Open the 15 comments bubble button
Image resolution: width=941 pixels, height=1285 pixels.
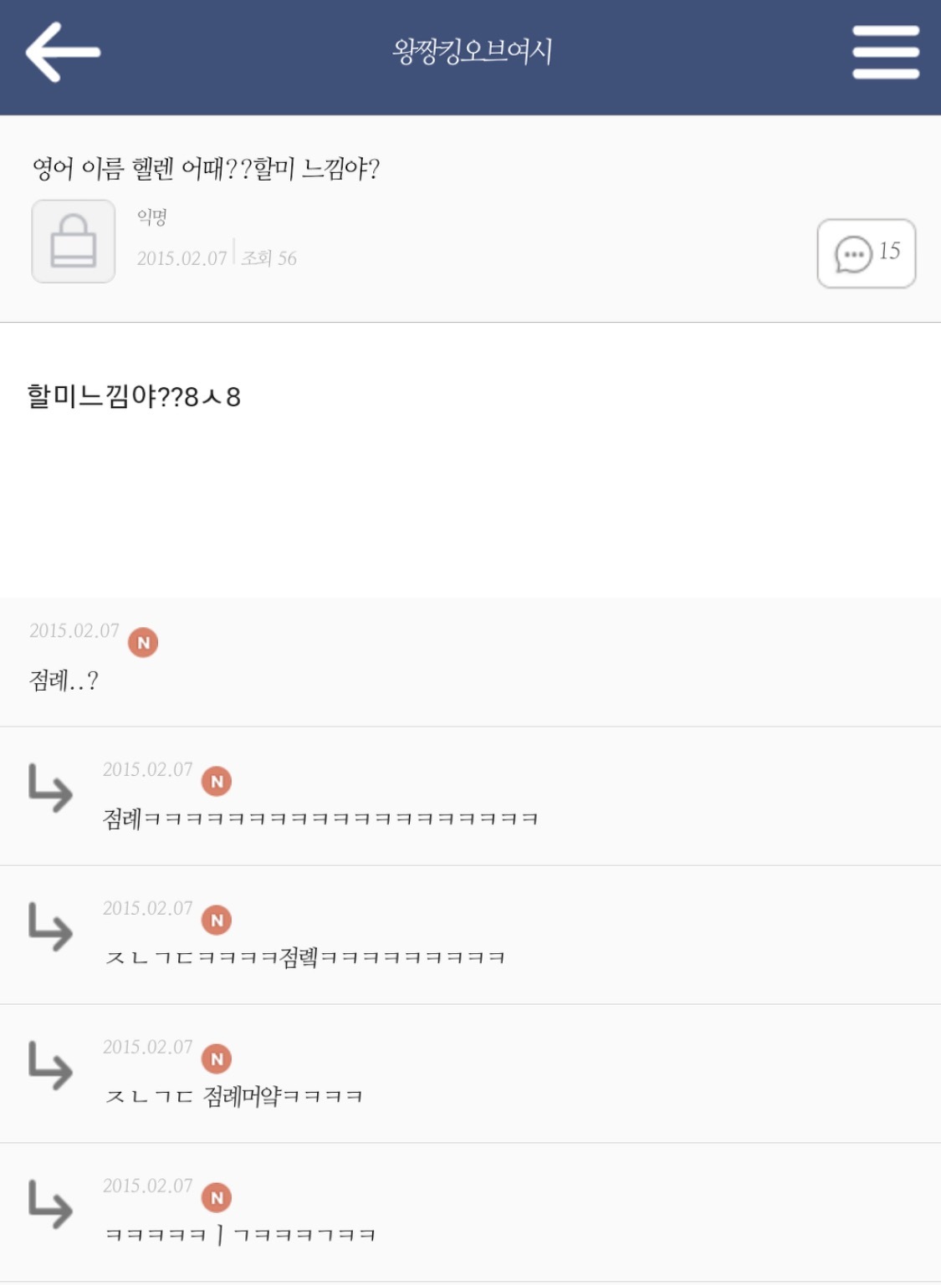pyautogui.click(x=866, y=253)
